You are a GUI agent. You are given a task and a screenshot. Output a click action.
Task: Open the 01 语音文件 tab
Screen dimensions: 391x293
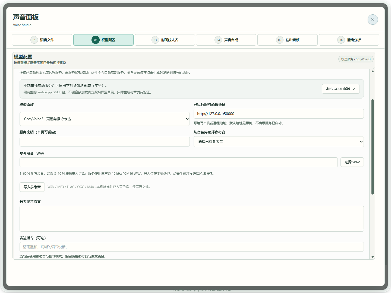pyautogui.click(x=42, y=40)
